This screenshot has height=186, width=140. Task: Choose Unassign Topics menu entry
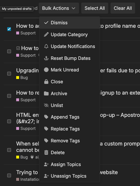(x=69, y=176)
